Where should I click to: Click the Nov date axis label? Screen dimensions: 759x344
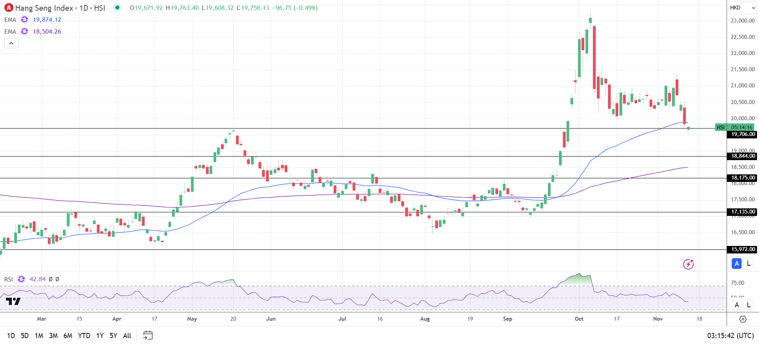point(658,319)
